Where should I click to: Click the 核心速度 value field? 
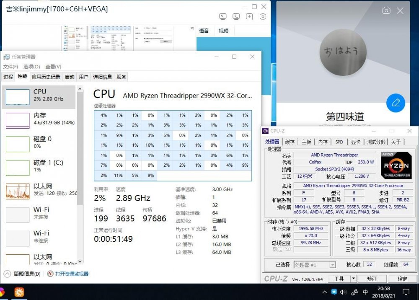click(x=311, y=229)
